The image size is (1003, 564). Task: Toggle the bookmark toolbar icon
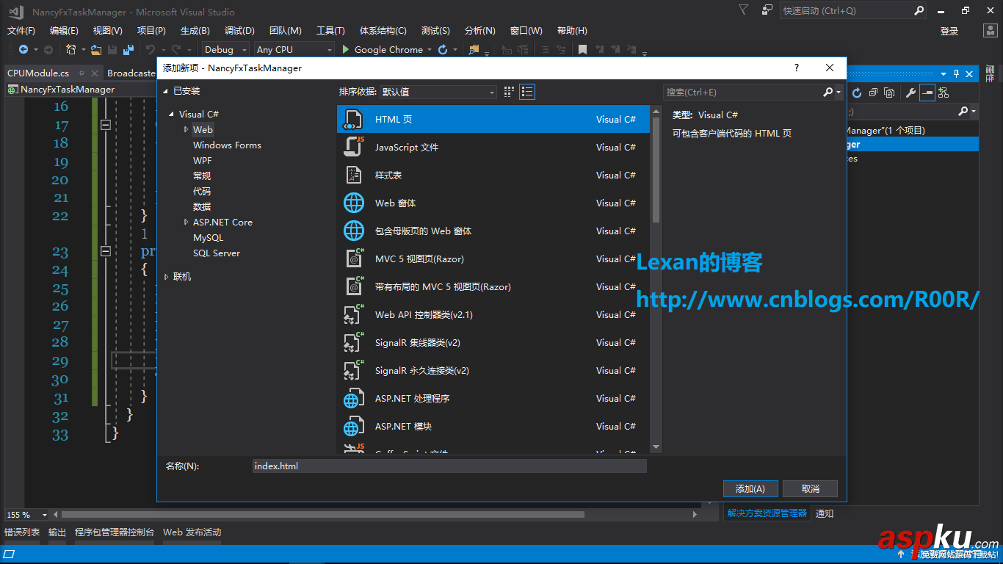click(582, 50)
